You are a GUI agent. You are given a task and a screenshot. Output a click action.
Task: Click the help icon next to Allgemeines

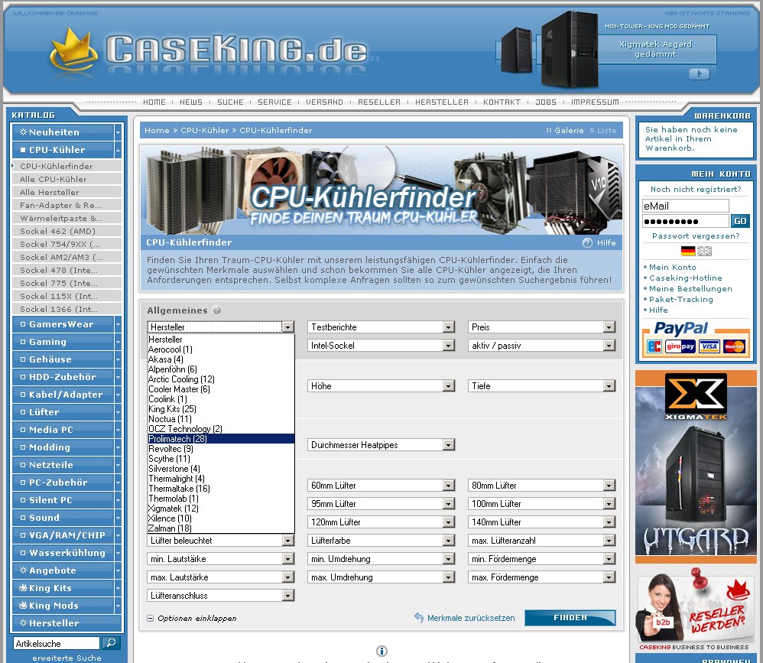216,310
